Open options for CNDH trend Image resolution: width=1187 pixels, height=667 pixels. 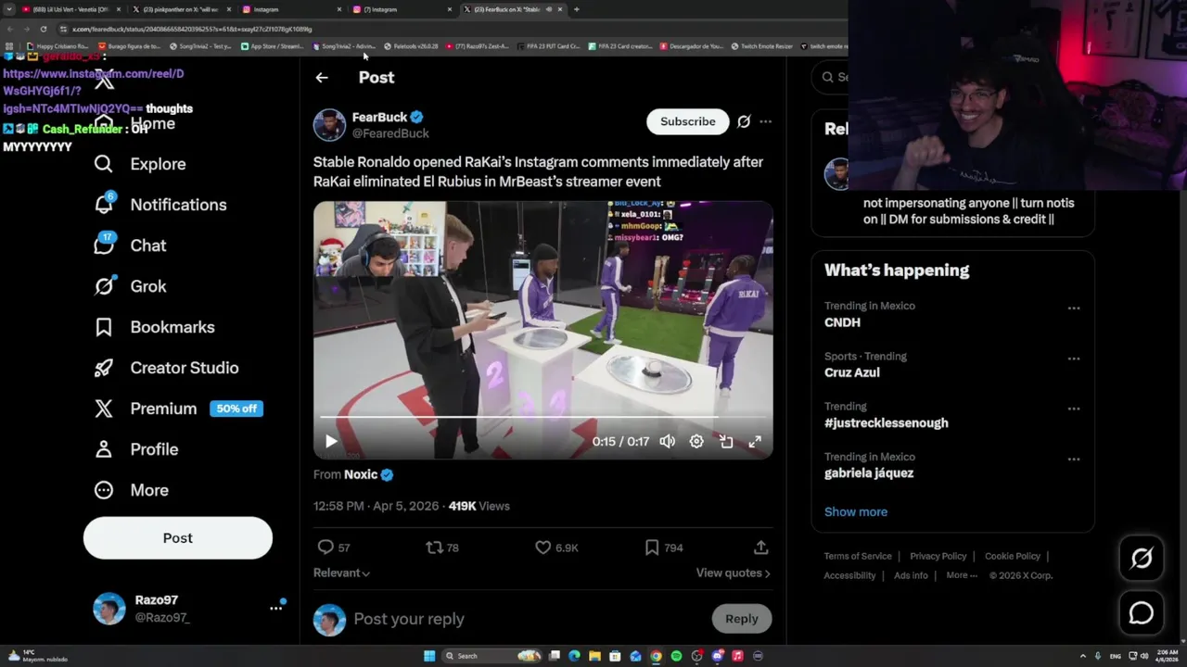point(1074,308)
